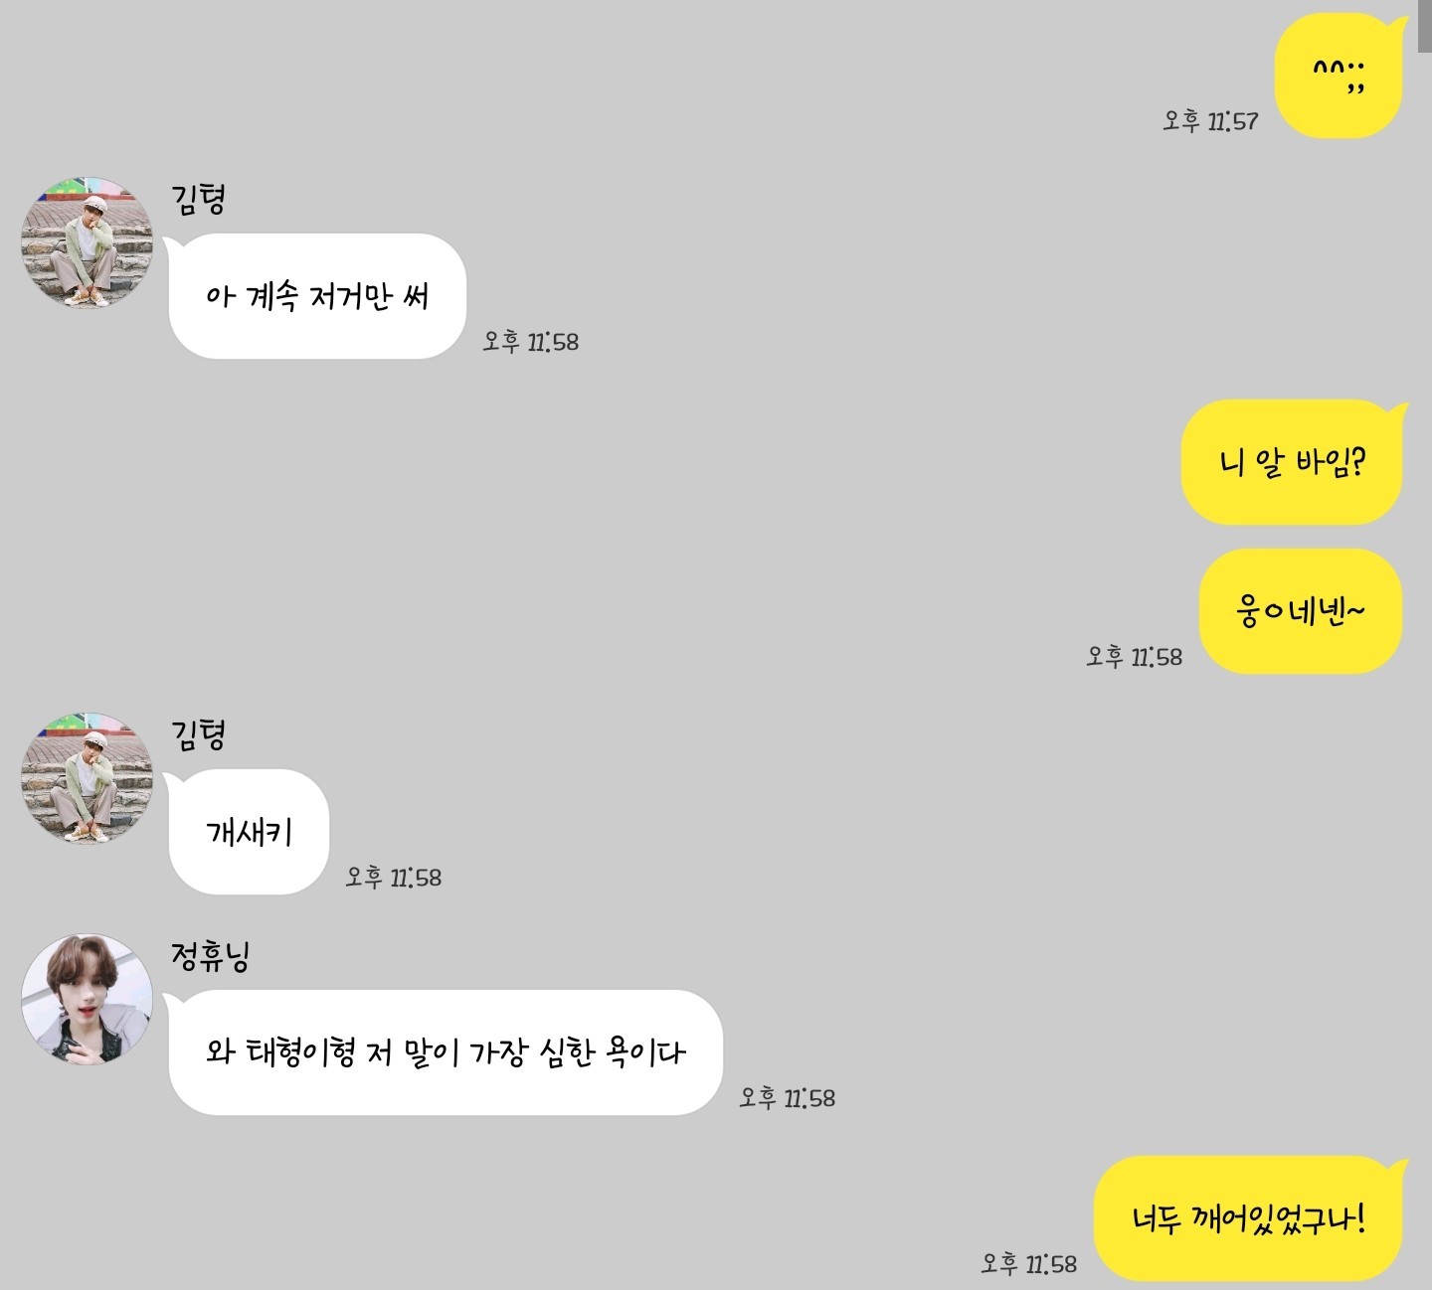Click timestamp beside 웅ㅇ네넨~ bubble
1432x1290 pixels.
1134,657
